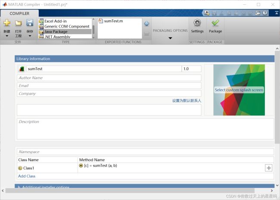Image resolution: width=280 pixels, height=200 pixels.
Task: Open the 保存 dropdown arrow
Action: pyautogui.click(x=30, y=36)
